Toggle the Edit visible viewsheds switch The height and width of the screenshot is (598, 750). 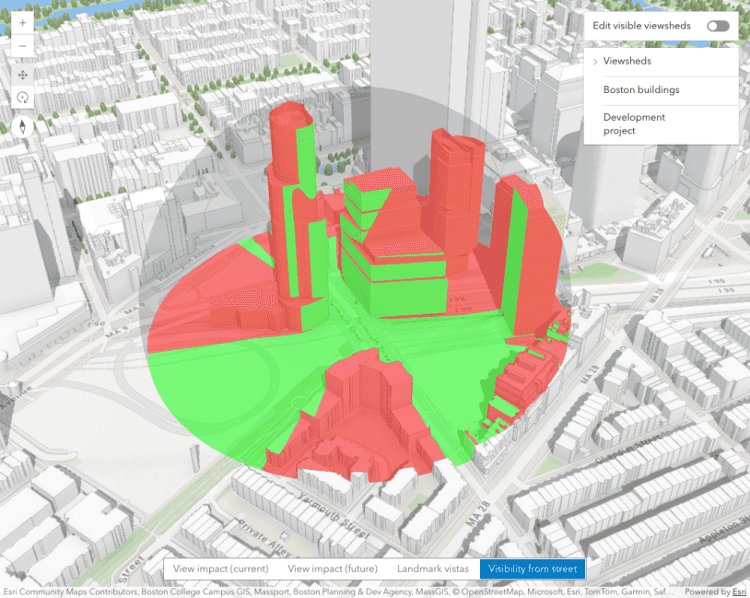[718, 27]
